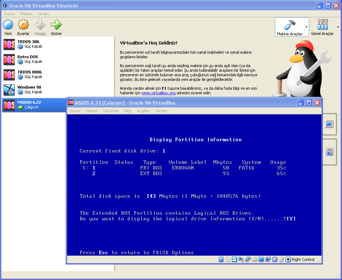Open the Giriş menu of the VM window
The width and height of the screenshot is (342, 280).
128,111
